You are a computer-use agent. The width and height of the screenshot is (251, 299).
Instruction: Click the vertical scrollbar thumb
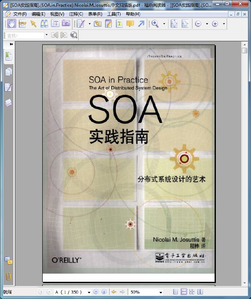(245, 51)
